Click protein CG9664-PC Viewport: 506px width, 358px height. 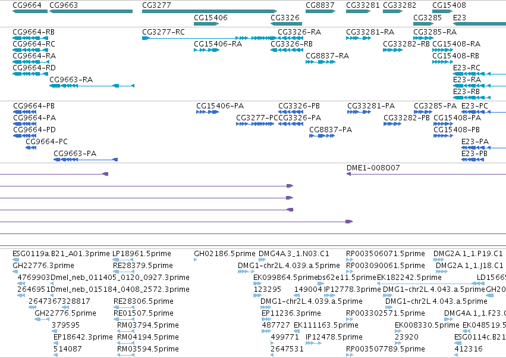[x=47, y=141]
